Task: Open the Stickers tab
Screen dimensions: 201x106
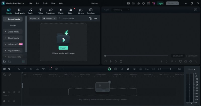Action: pos(81,11)
